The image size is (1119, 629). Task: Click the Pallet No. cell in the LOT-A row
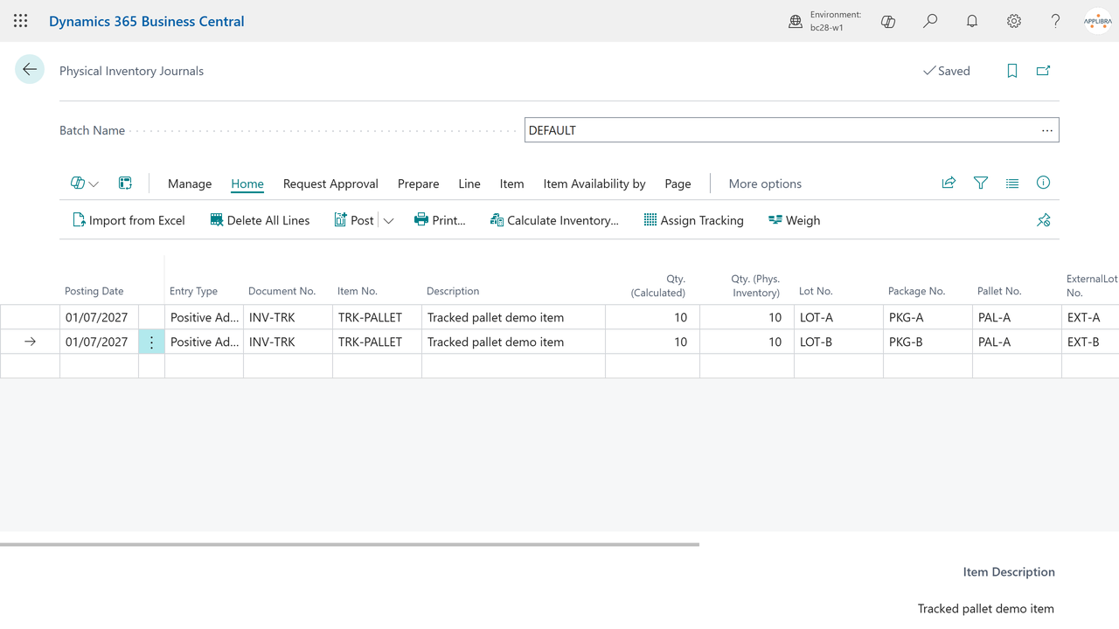[1018, 317]
